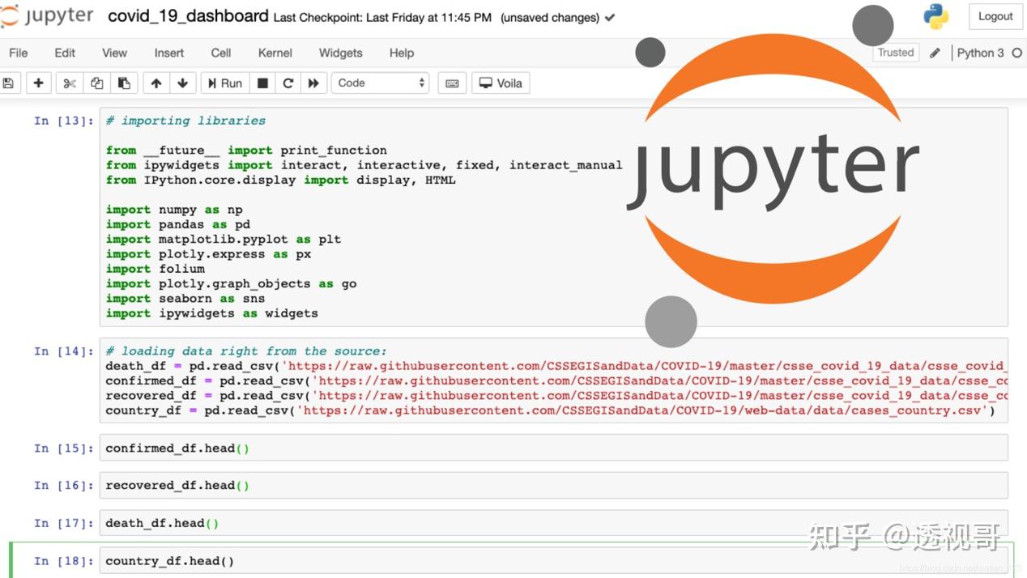Click the Last Checkpoint timestamp text
The image size is (1027, 578).
pyautogui.click(x=382, y=17)
